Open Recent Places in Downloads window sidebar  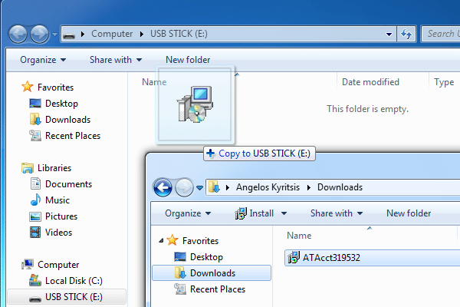[218, 289]
